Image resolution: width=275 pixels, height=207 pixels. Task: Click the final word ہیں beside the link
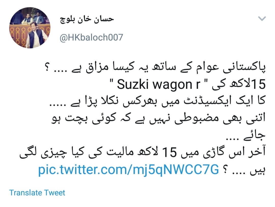258,170
